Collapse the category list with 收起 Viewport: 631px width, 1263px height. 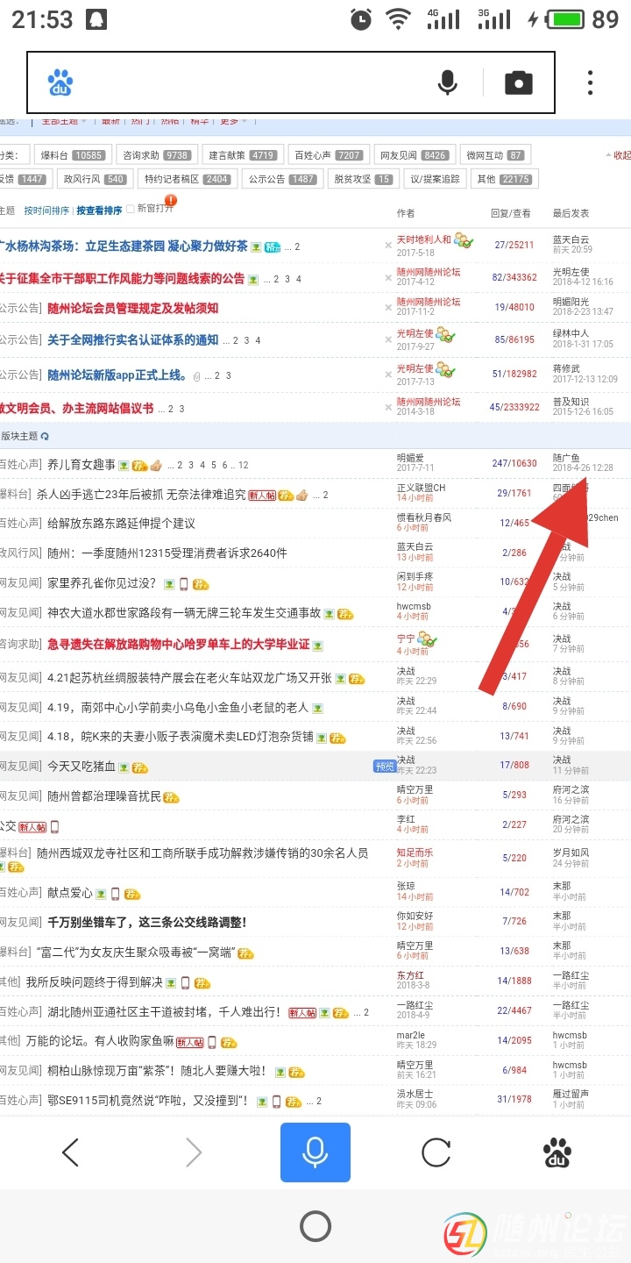pyautogui.click(x=619, y=155)
